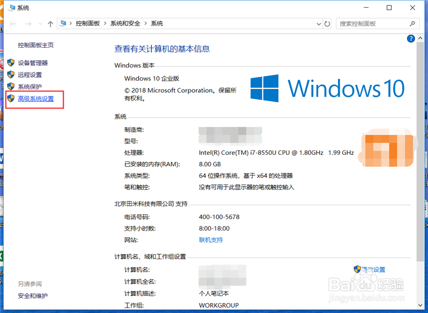This screenshot has height=313, width=428.
Task: Minimize the 系统 window
Action: (366, 8)
